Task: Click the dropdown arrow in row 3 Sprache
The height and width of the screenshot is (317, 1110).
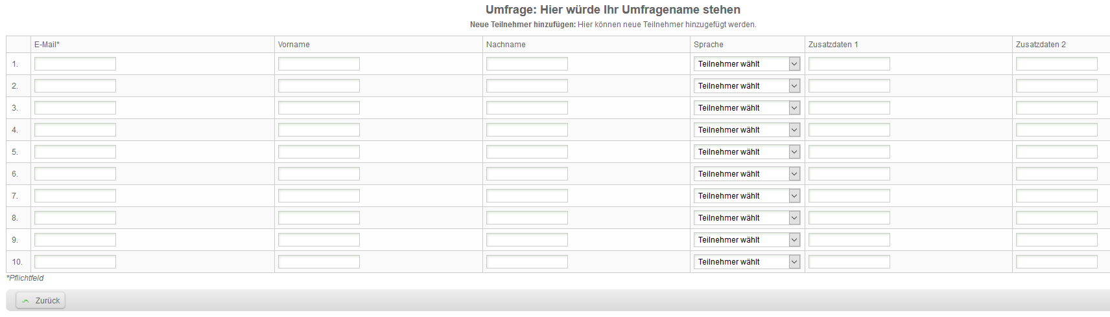Action: pyautogui.click(x=794, y=108)
